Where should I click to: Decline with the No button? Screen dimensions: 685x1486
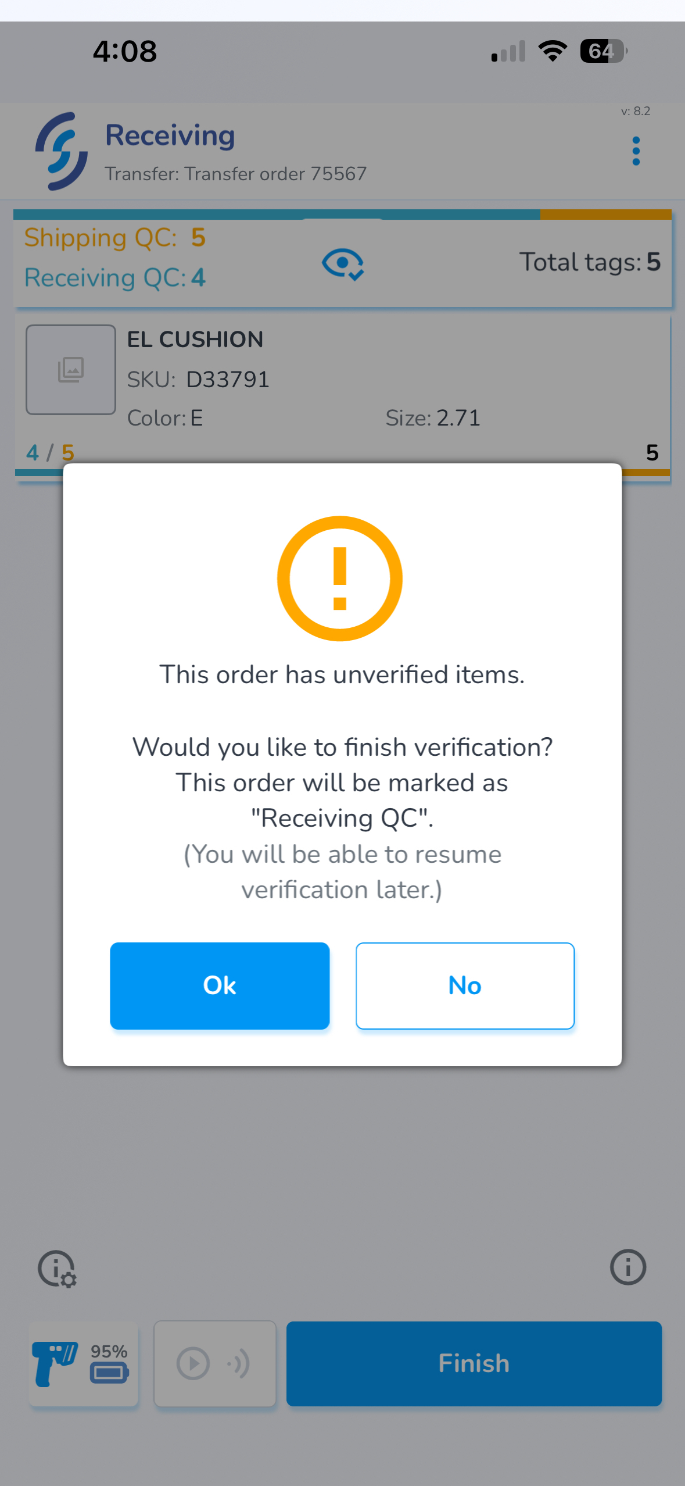tap(465, 985)
